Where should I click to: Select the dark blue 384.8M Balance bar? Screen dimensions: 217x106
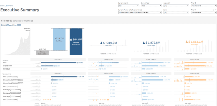[x=76, y=42]
